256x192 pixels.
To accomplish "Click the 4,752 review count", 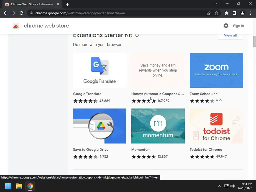I will click(104, 157).
